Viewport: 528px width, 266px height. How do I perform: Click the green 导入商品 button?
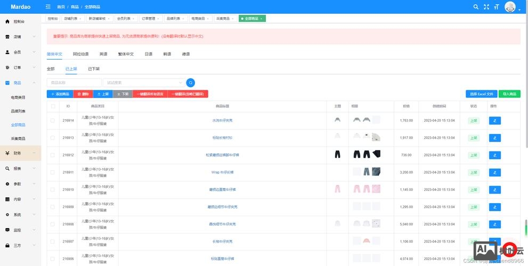point(509,94)
